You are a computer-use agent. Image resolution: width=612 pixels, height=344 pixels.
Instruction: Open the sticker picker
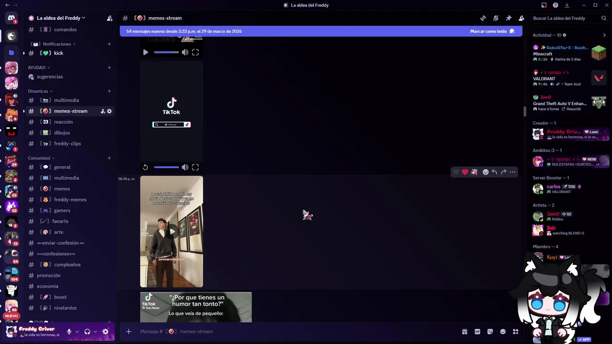490,332
